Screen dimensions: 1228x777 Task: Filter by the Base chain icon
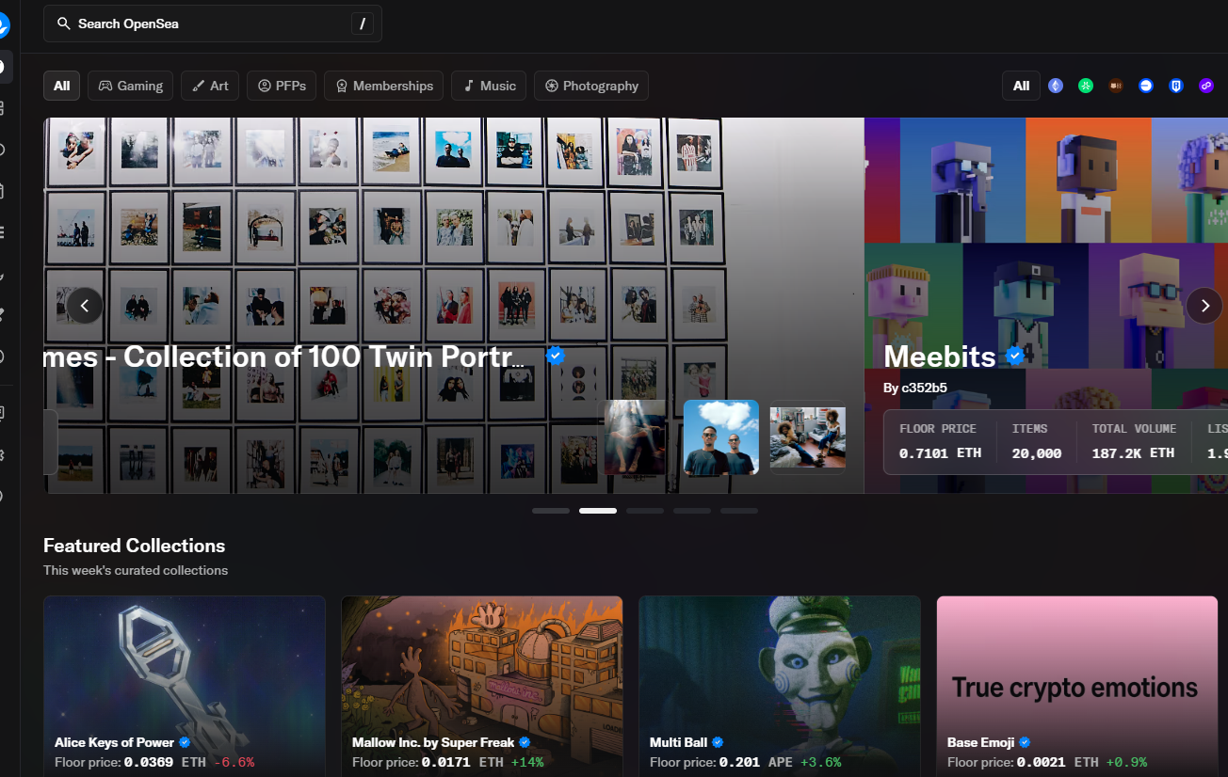(x=1146, y=86)
